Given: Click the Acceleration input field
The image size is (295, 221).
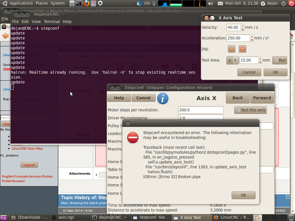Looking at the screenshot, I should click(x=238, y=38).
